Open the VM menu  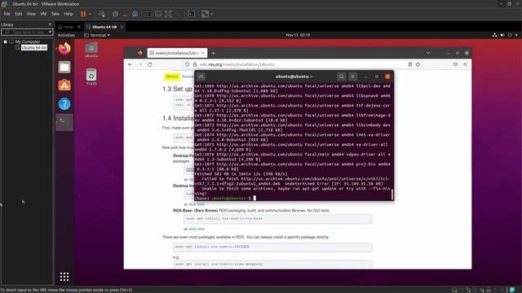click(43, 14)
